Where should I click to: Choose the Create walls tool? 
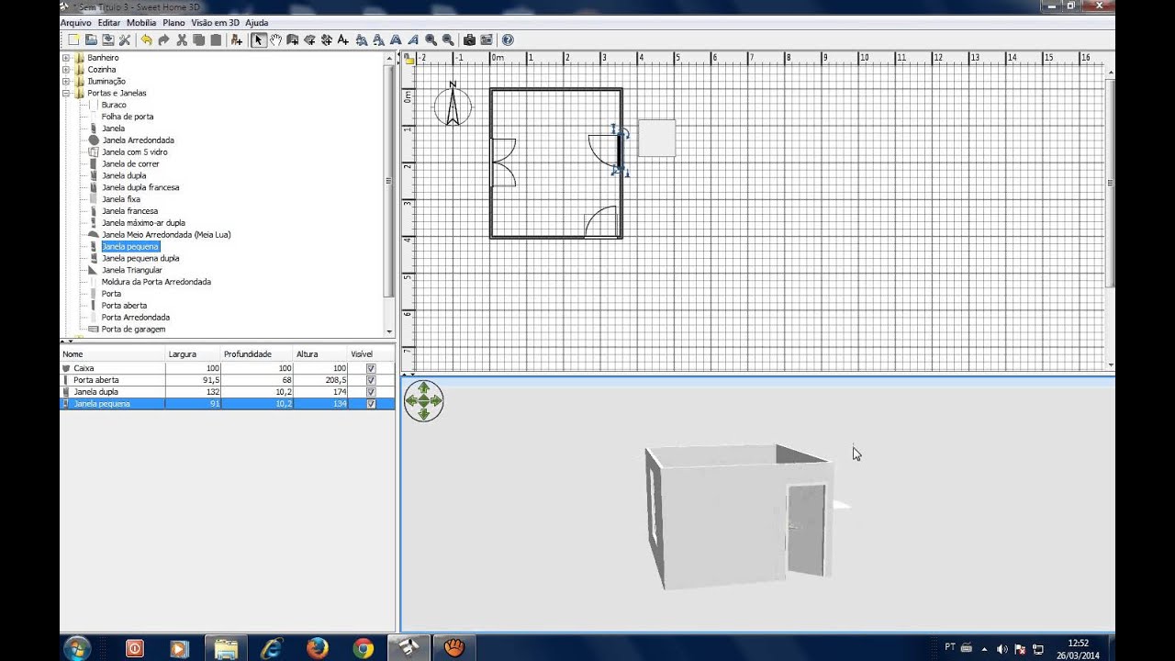coord(293,40)
